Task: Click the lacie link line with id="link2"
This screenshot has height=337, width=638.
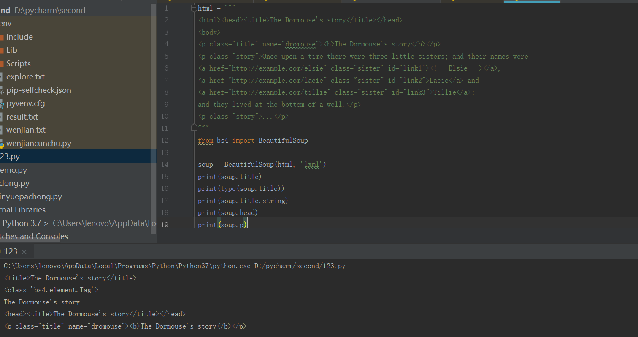Action: (x=338, y=80)
